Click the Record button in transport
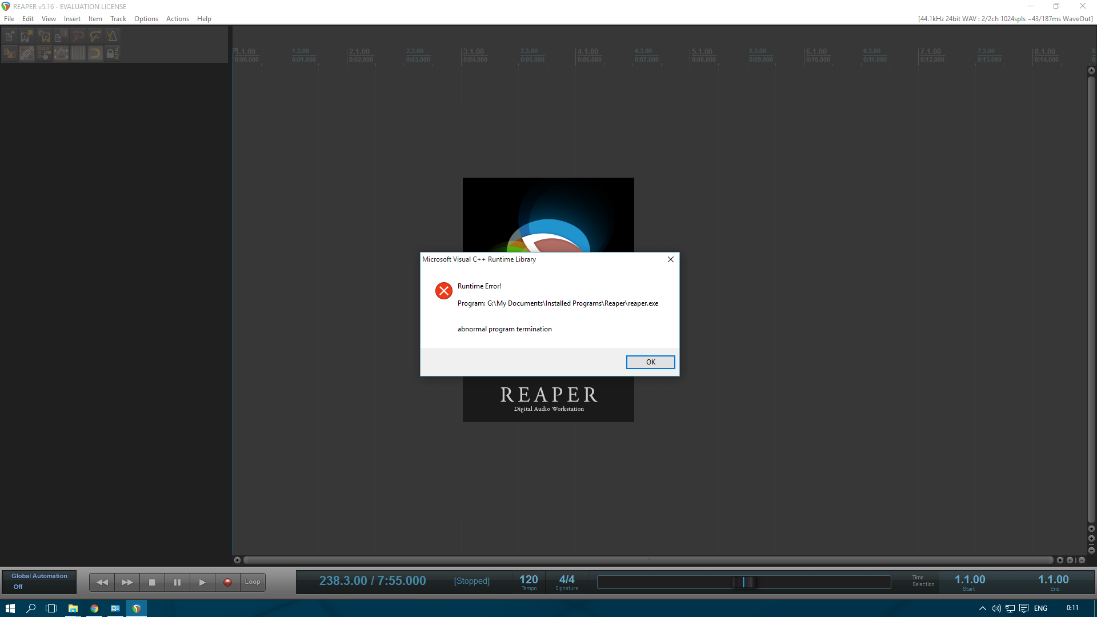The image size is (1097, 617). [x=227, y=582]
